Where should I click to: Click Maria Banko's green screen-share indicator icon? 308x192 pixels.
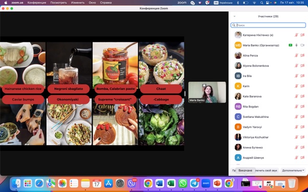pos(290,45)
